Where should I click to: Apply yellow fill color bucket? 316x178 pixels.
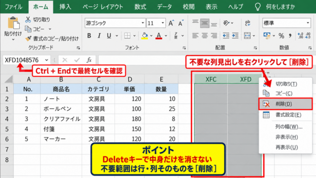tap(145, 36)
